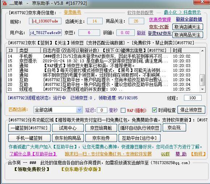Select log row 15 京豆提示
Viewport: 210px width, 184px height.
(103, 61)
